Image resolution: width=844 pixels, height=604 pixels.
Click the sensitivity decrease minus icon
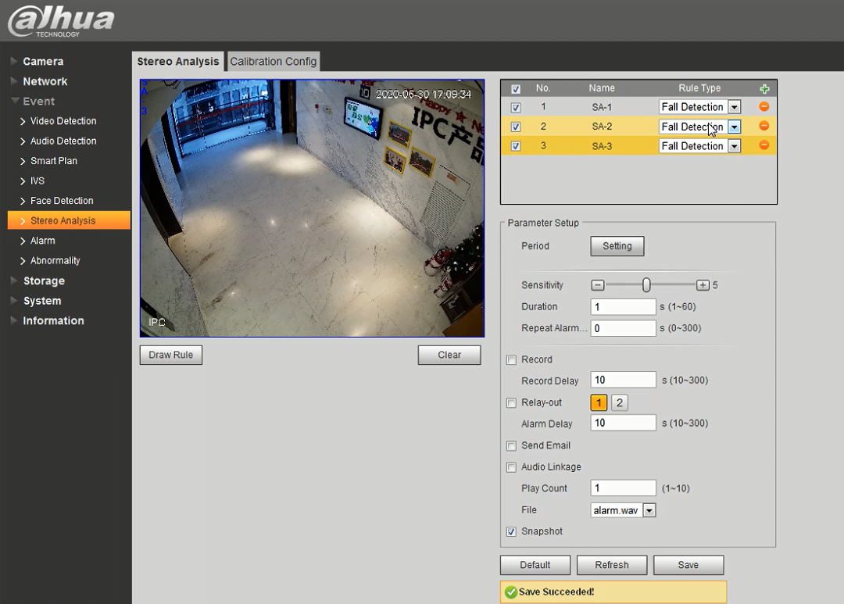(598, 285)
